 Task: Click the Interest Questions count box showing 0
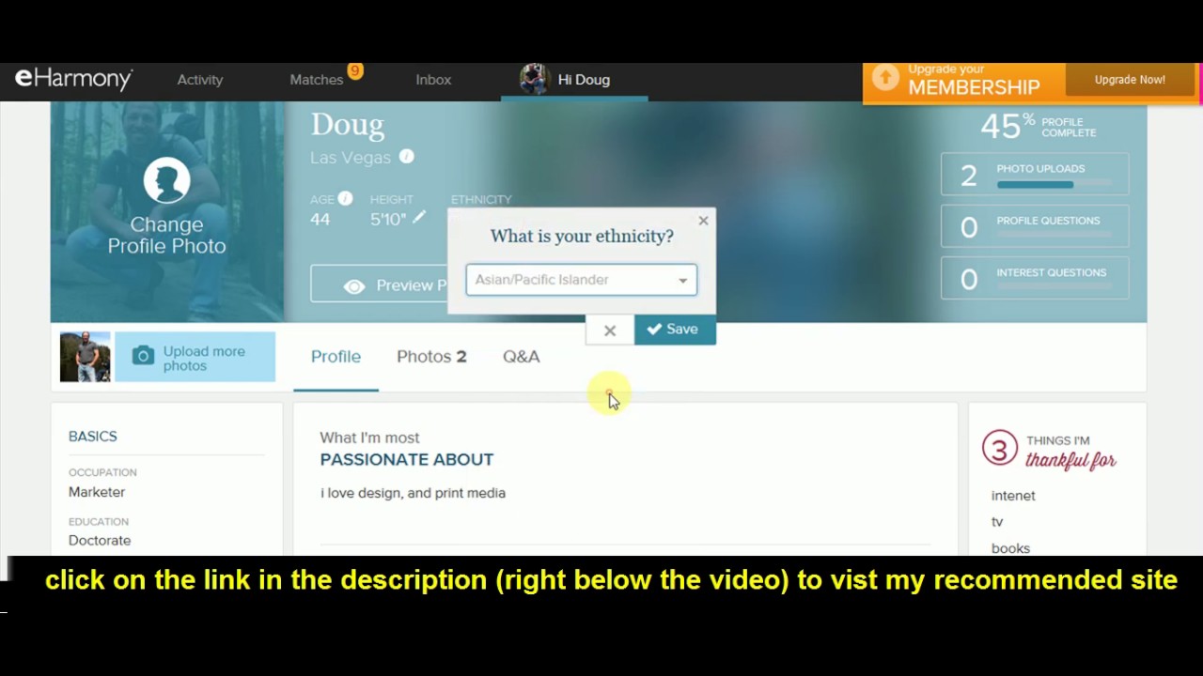[1035, 278]
